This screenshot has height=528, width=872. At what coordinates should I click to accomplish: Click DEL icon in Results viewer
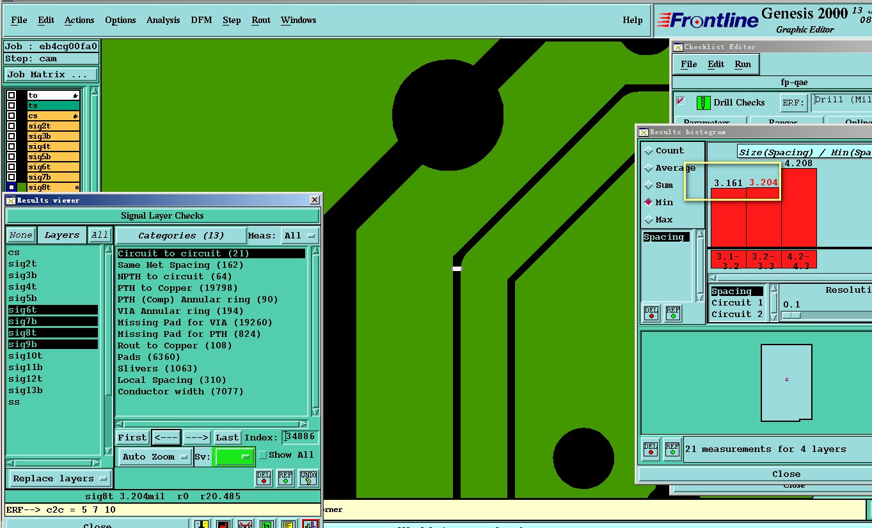coord(264,478)
